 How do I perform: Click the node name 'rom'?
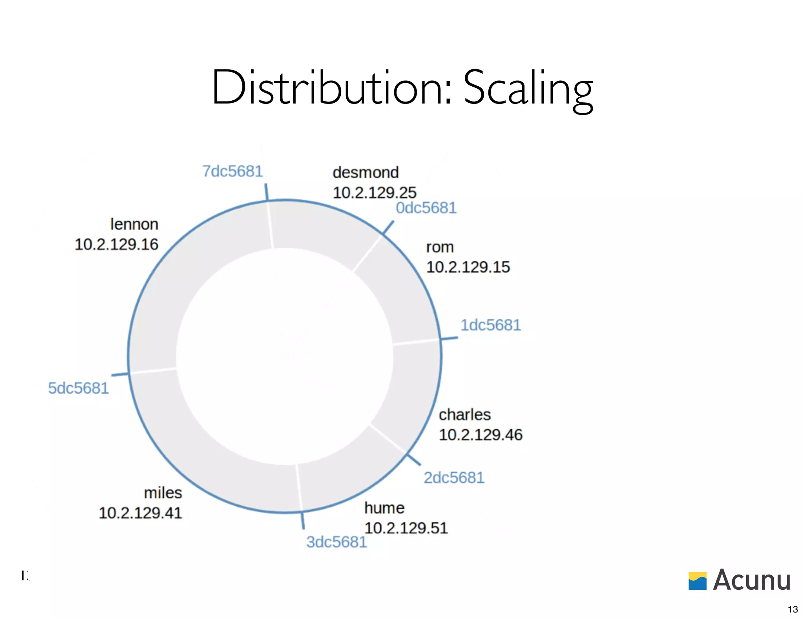[x=440, y=247]
